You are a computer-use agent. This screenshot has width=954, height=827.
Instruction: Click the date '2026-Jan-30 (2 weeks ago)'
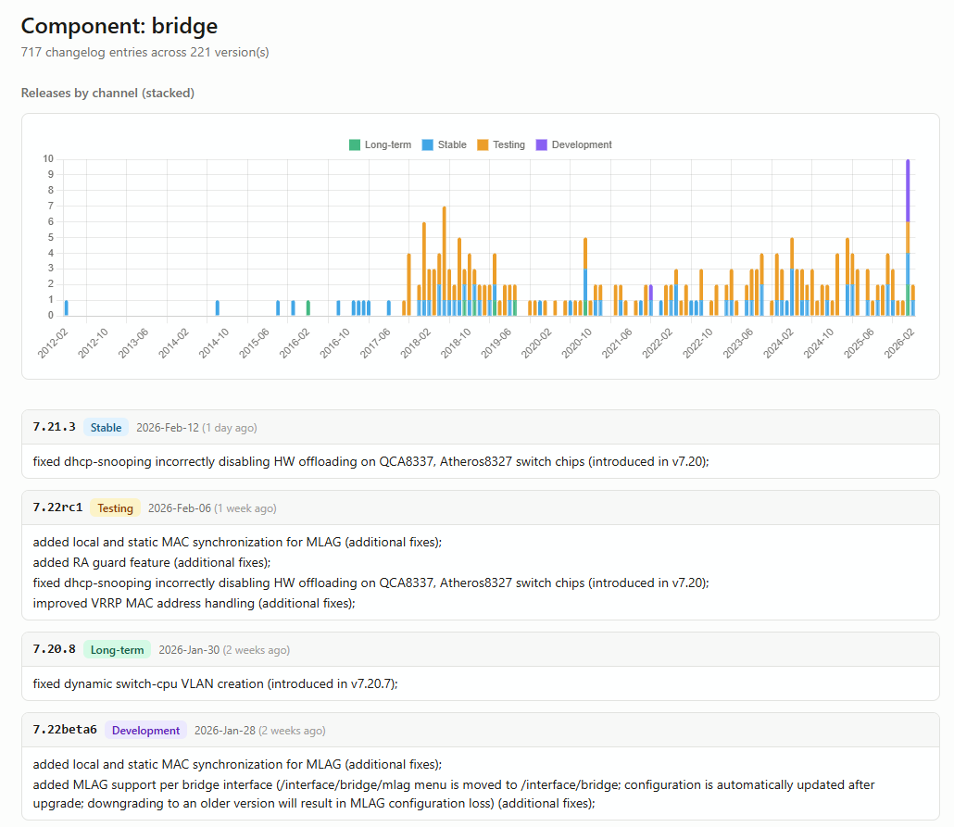pyautogui.click(x=224, y=650)
